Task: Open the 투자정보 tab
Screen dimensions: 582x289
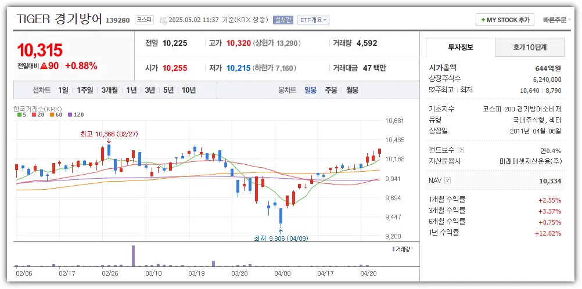Action: [x=460, y=47]
